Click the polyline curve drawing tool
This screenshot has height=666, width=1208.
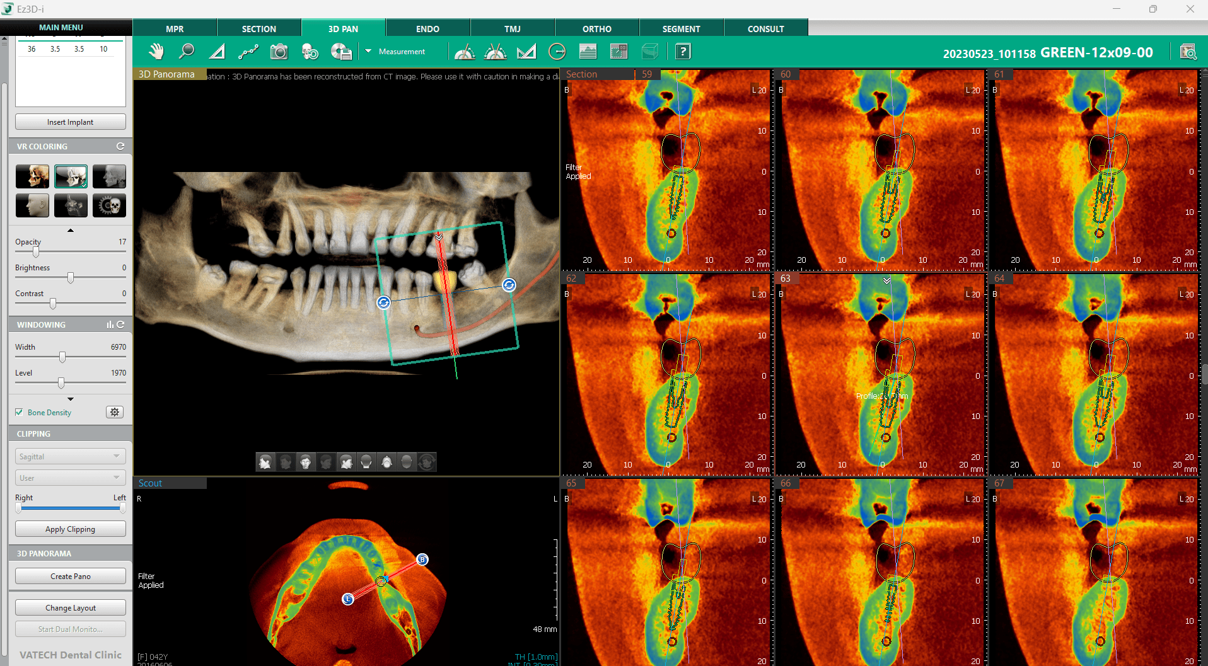tap(248, 52)
